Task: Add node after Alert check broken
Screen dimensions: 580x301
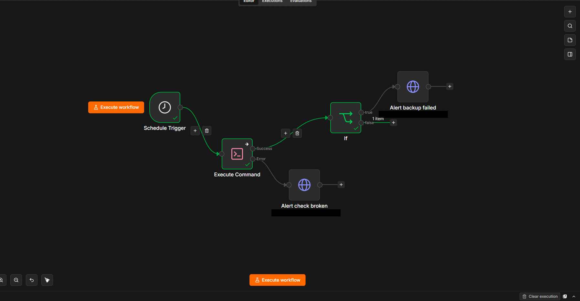Action: 341,185
